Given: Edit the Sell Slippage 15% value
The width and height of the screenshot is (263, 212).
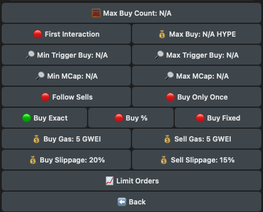Looking at the screenshot, I should (196, 160).
